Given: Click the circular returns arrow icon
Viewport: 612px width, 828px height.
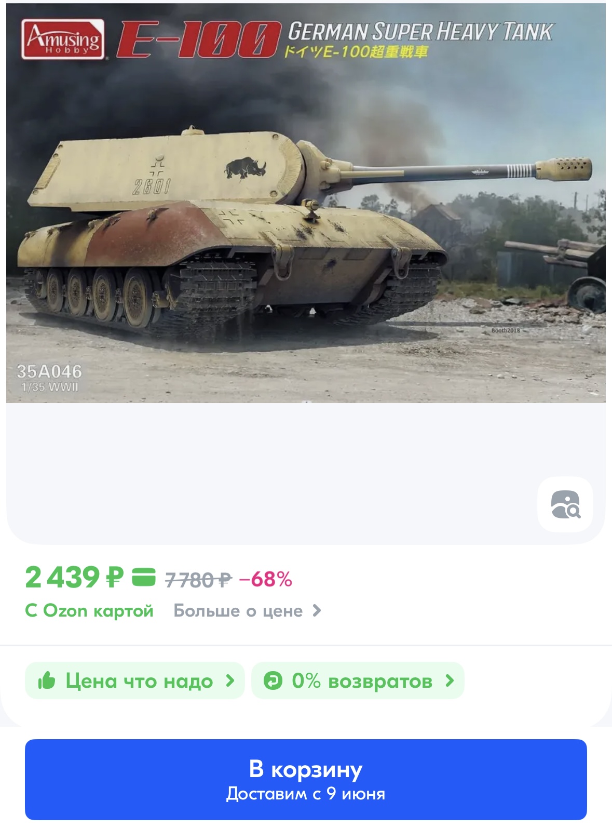Looking at the screenshot, I should pos(273,680).
